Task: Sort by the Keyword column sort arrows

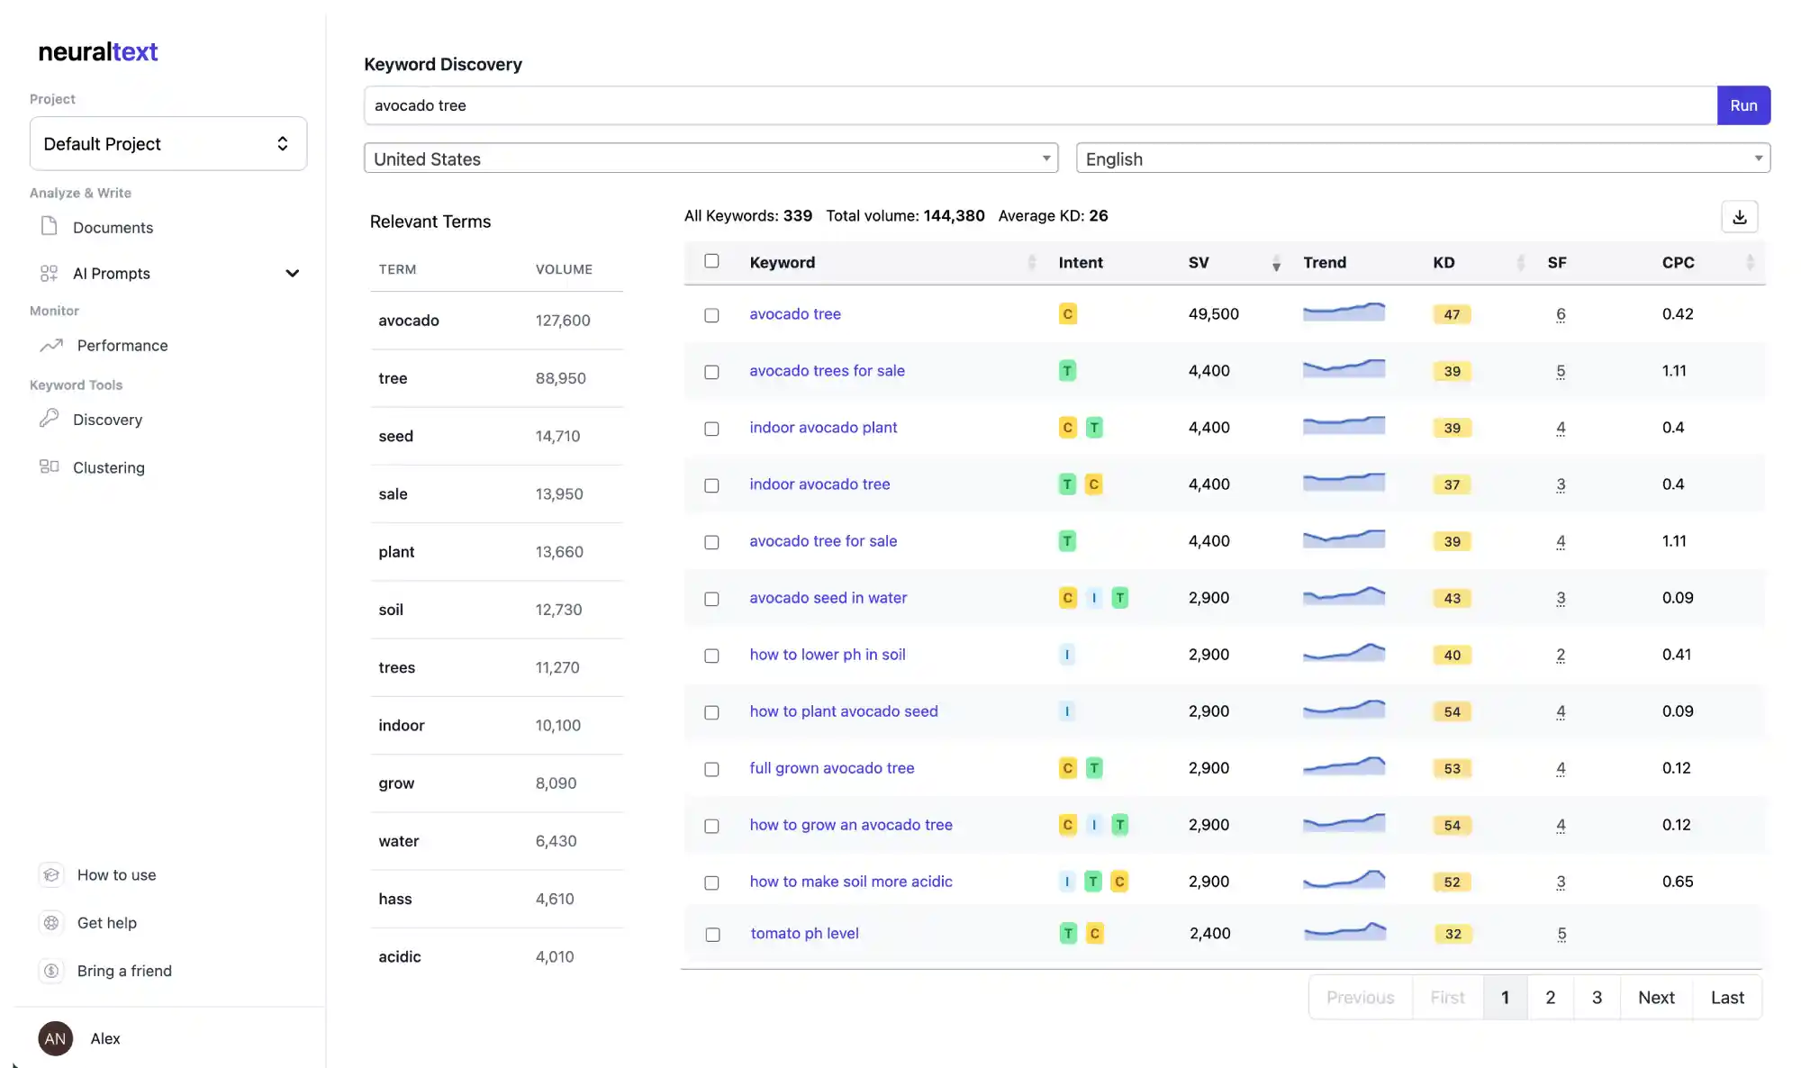Action: coord(1032,262)
